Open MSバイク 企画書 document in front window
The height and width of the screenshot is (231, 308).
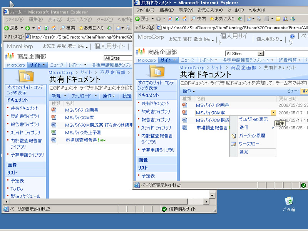point(213,105)
